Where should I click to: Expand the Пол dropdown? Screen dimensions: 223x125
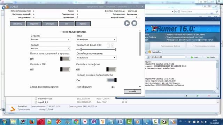pyautogui.click(x=96, y=39)
